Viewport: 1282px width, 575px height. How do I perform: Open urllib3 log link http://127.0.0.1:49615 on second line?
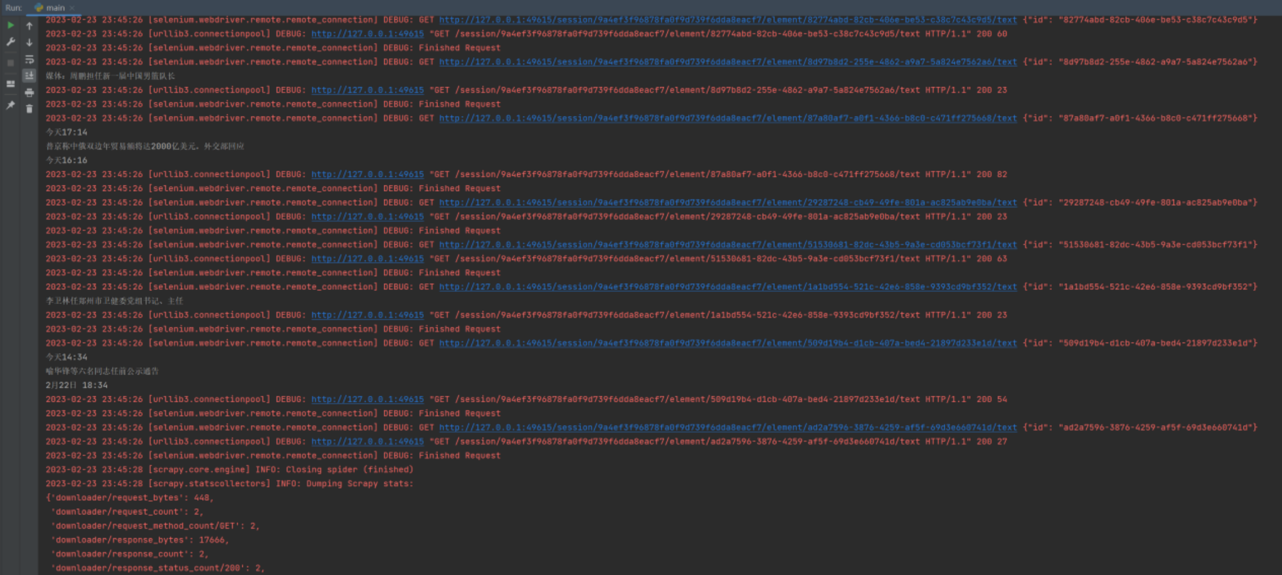coord(367,34)
